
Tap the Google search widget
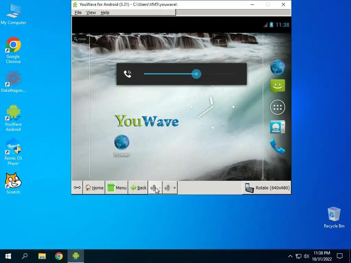point(80,39)
